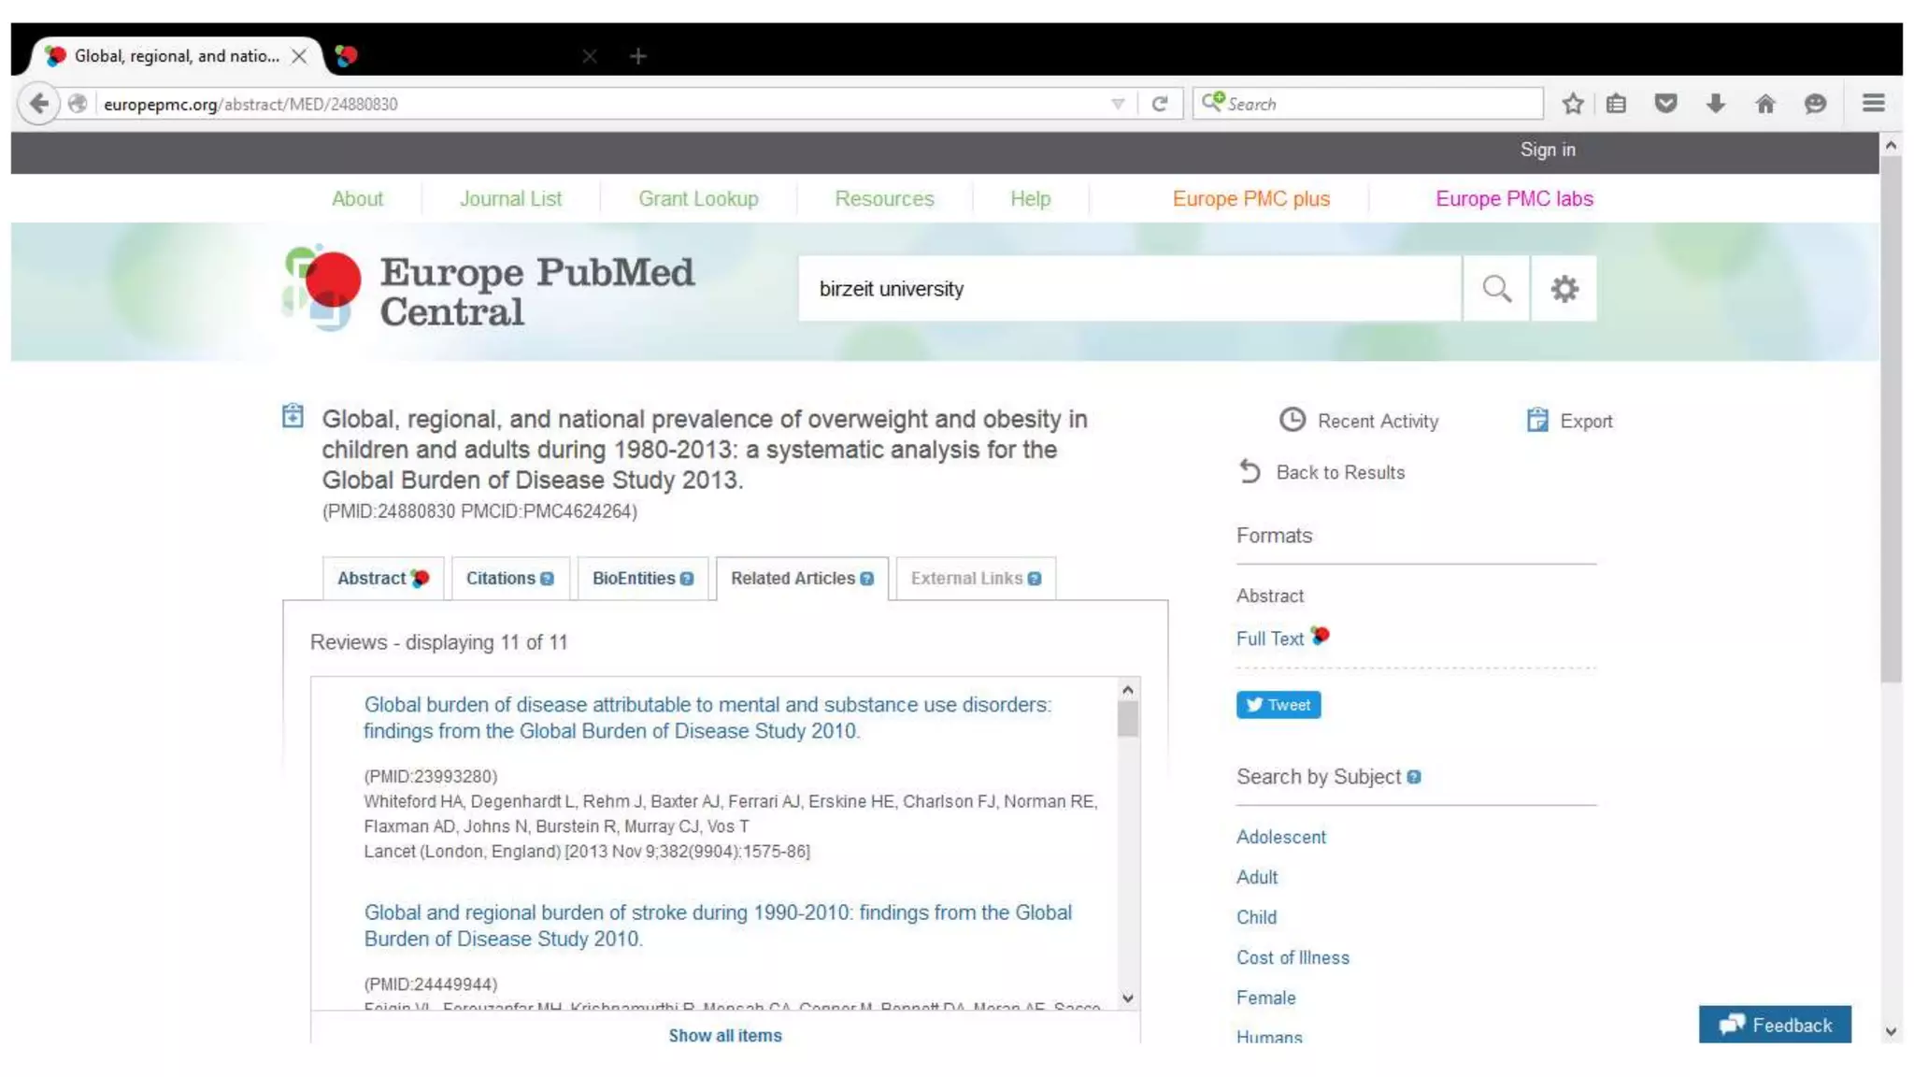Click the Firefox bookmark star icon
The image size is (1914, 1077).
[x=1573, y=104]
